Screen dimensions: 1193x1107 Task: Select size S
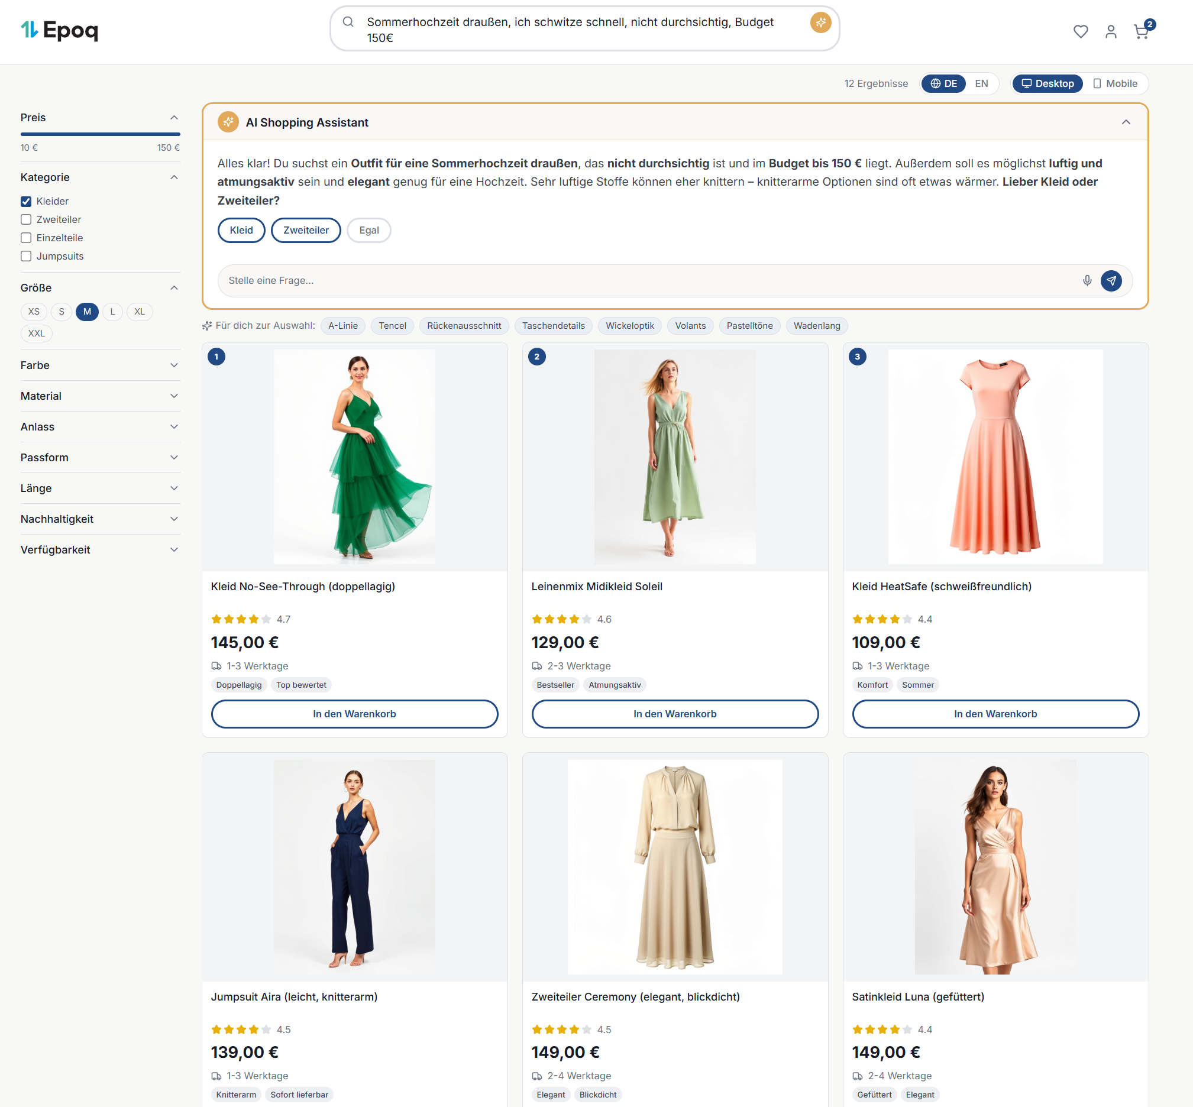click(x=62, y=312)
